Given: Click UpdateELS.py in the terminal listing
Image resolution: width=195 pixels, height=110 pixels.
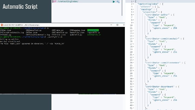Looking at the screenshot, I should pos(76,35).
